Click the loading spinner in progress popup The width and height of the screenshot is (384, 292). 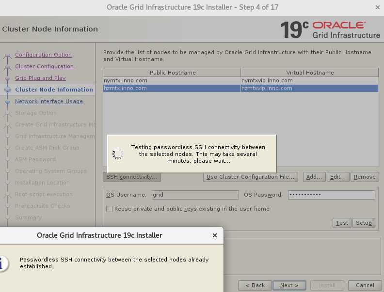click(118, 154)
